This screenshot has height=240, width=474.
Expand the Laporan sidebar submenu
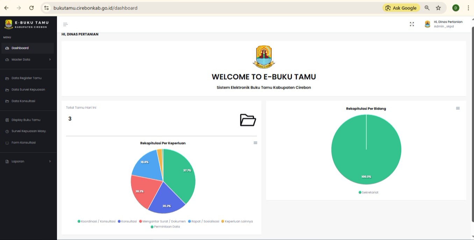point(28,162)
